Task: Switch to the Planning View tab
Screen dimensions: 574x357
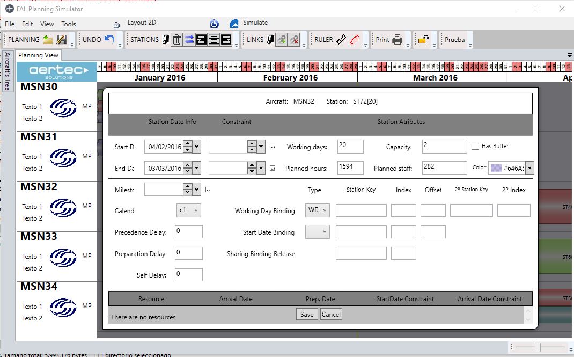Action: click(38, 55)
